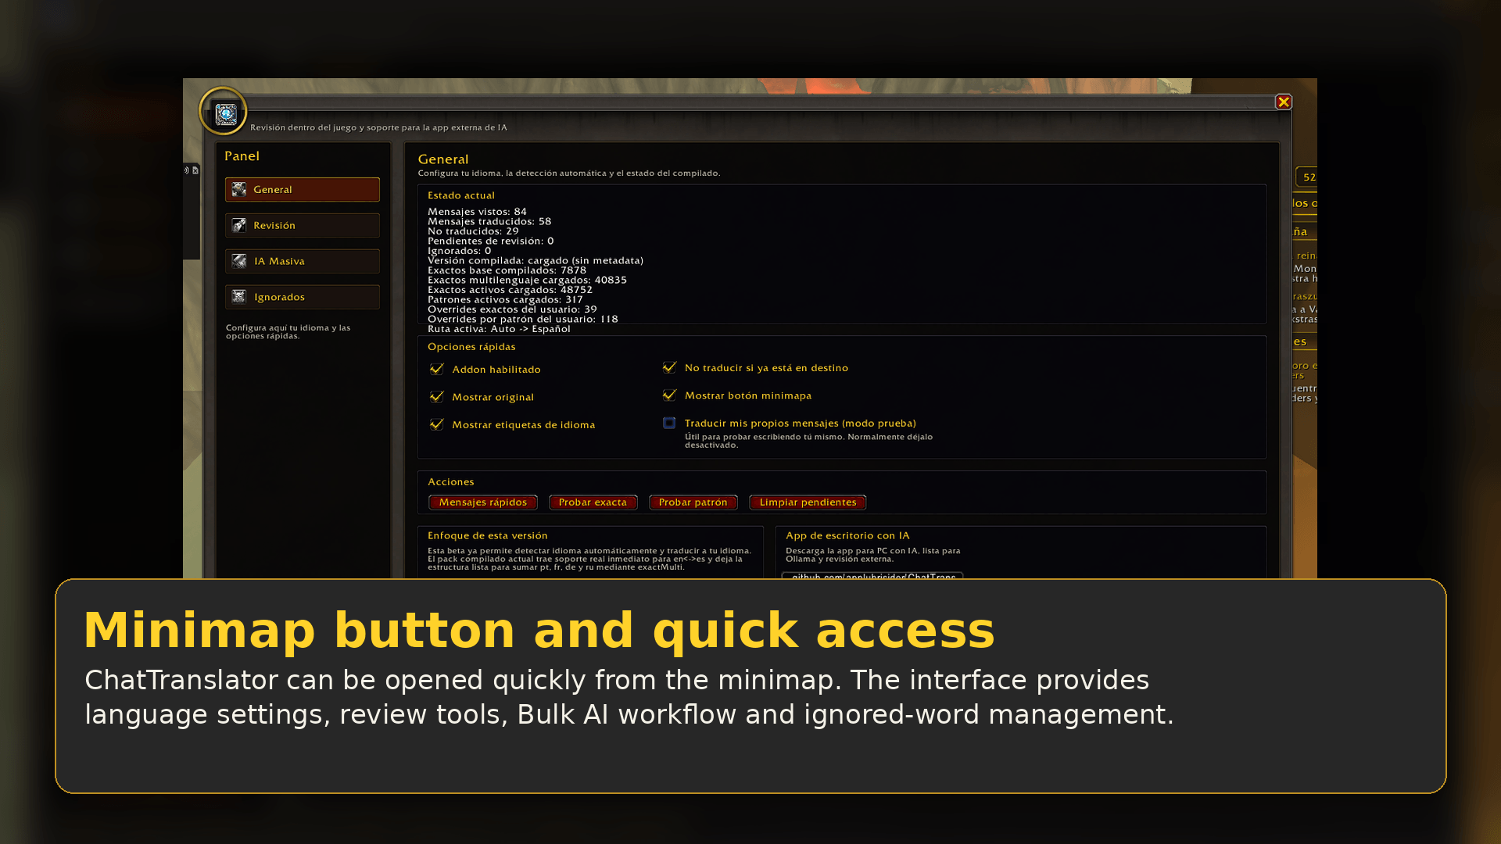Toggle No traducir si ya está en destino
Viewport: 1501px width, 844px height.
(x=670, y=367)
